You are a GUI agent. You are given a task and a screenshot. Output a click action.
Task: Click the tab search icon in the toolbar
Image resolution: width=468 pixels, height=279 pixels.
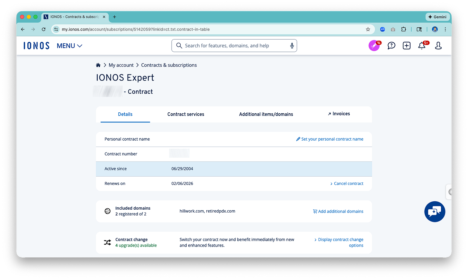tap(419, 29)
